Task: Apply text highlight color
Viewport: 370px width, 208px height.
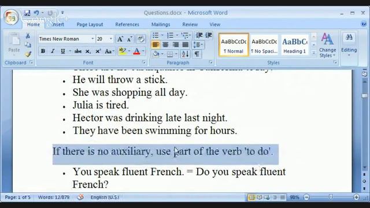Action: pyautogui.click(x=123, y=51)
